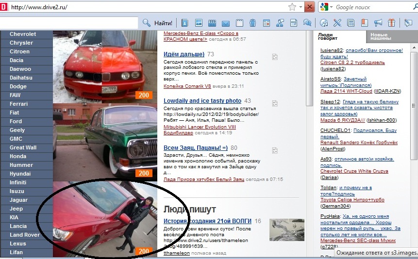Open the checklist note toolbar icon
The image size is (418, 259).
coord(294,23)
